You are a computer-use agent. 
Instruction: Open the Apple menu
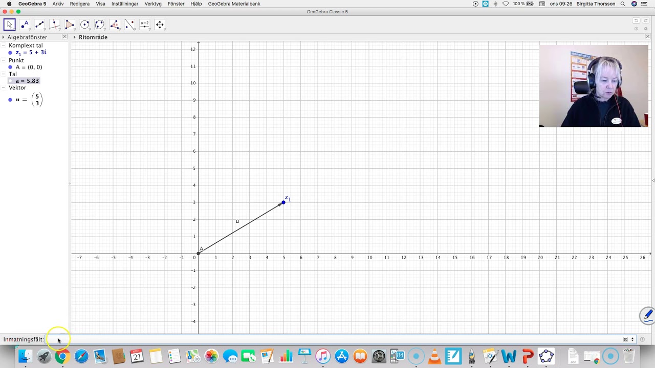click(x=9, y=4)
